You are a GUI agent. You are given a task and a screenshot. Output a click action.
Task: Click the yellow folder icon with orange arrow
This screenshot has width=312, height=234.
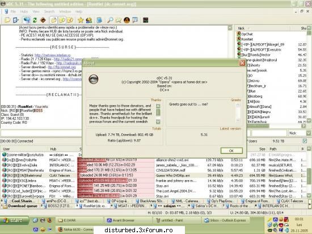click(x=70, y=20)
